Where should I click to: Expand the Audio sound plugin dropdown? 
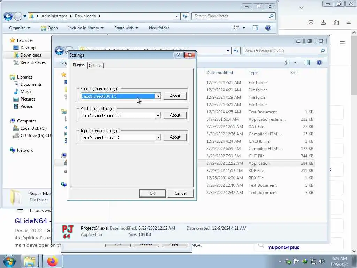click(158, 116)
